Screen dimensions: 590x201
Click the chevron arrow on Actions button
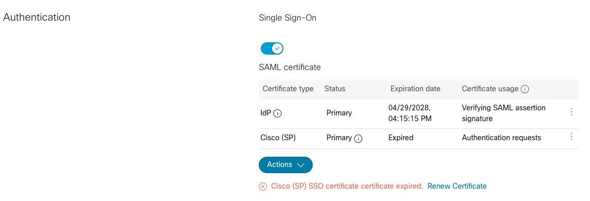tap(300, 165)
